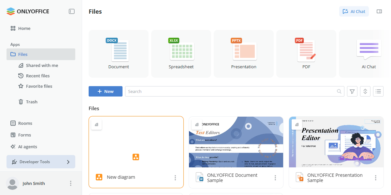This screenshot has height=195, width=391.
Task: Create a new DOCX Document
Action: click(x=119, y=54)
